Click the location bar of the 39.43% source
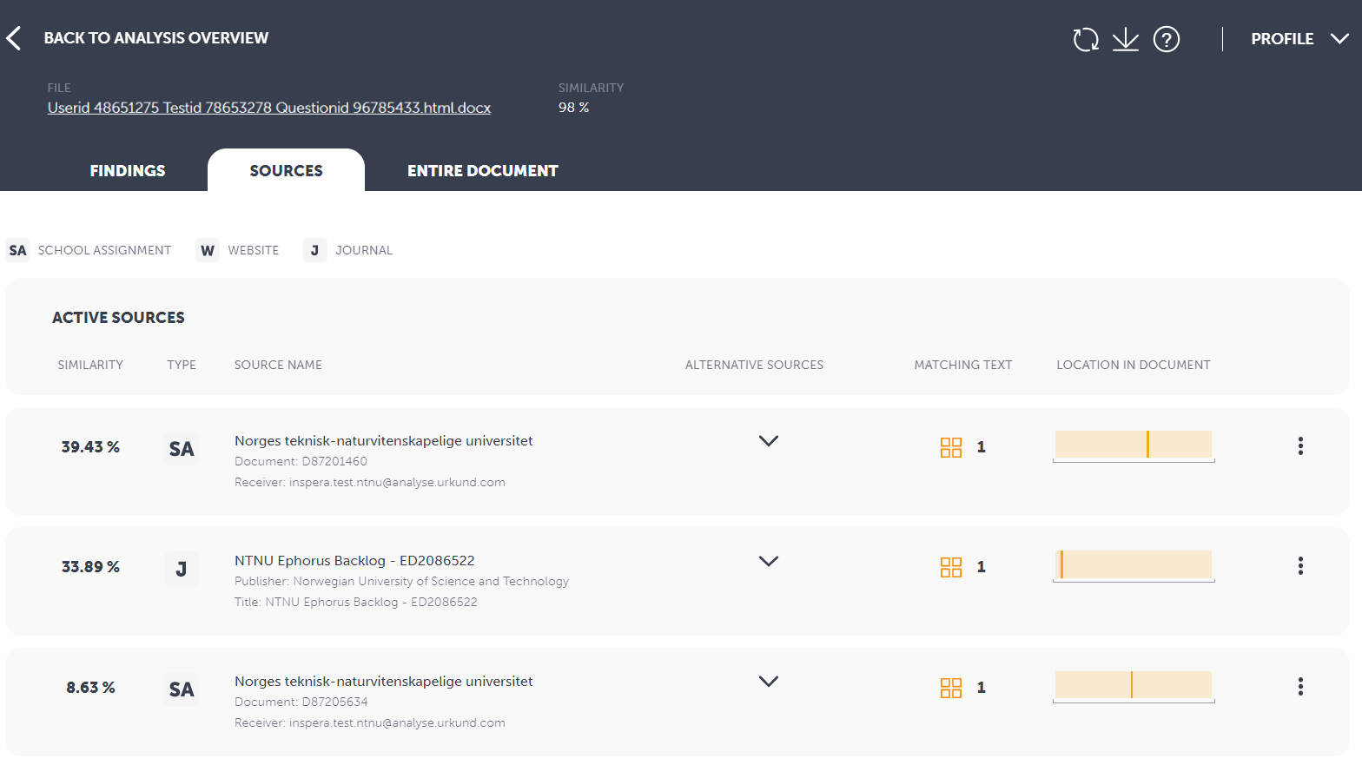Image resolution: width=1362 pixels, height=765 pixels. point(1134,445)
